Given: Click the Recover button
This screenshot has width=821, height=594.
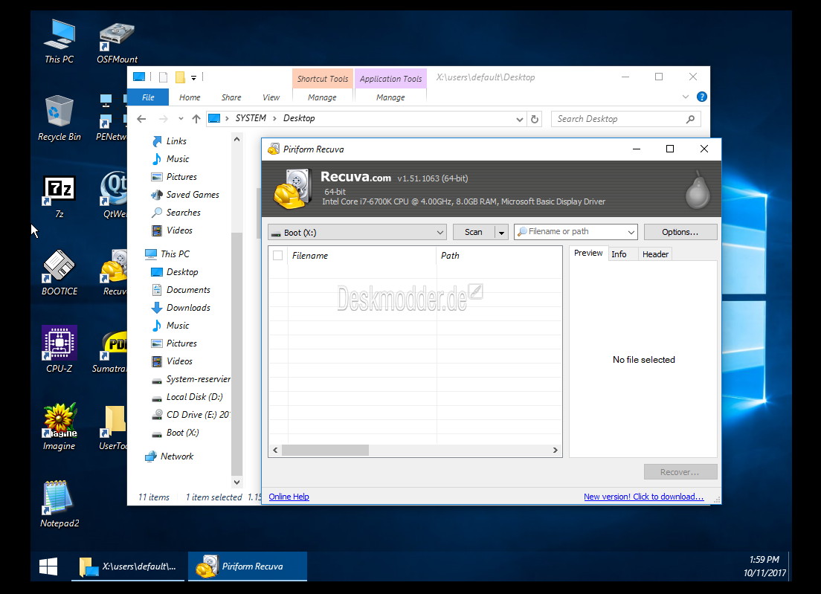Looking at the screenshot, I should click(x=680, y=472).
